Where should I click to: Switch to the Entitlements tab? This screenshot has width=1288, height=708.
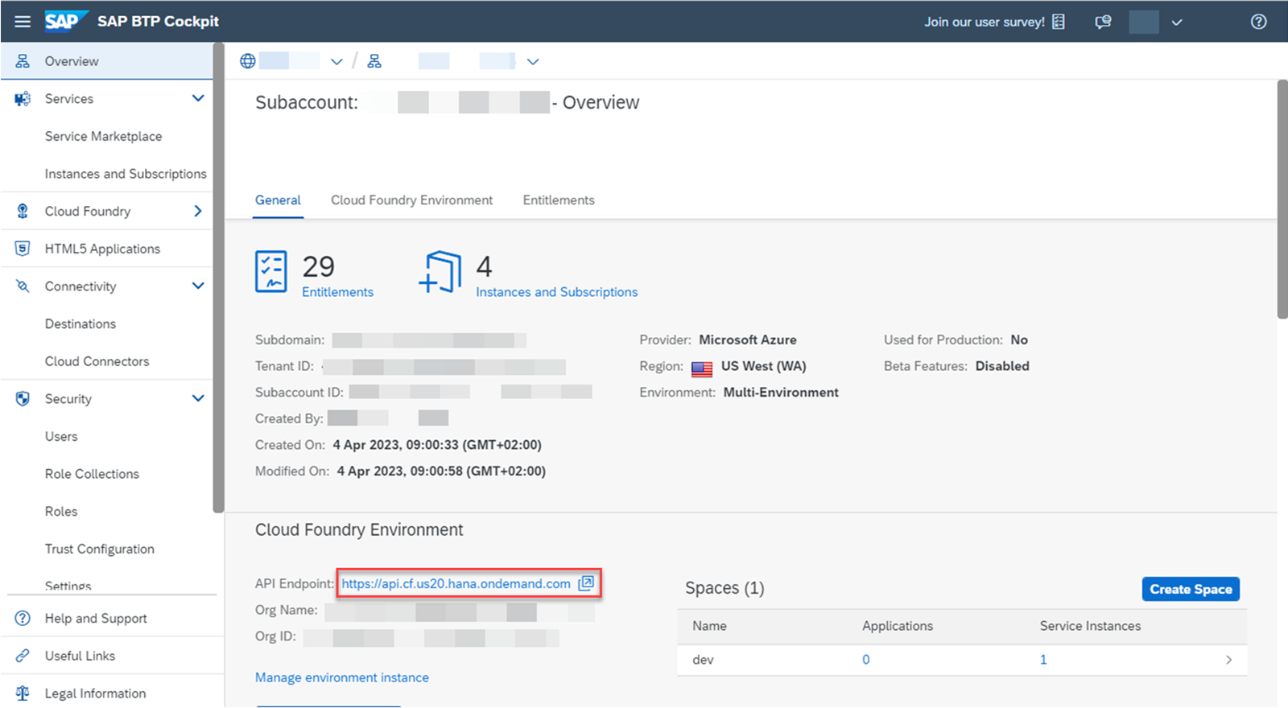coord(559,200)
